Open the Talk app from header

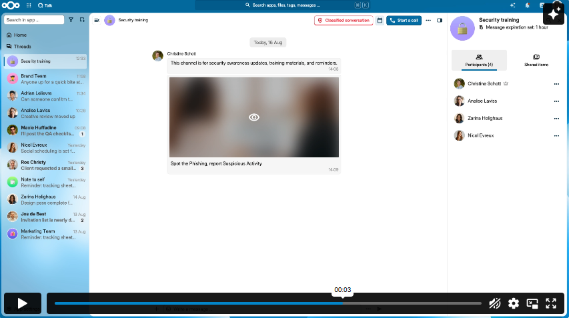(45, 5)
